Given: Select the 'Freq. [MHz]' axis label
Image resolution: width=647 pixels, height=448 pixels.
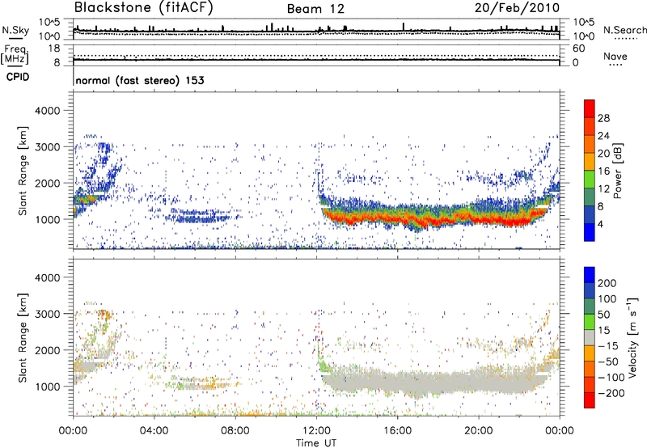Looking at the screenshot, I should point(15,55).
